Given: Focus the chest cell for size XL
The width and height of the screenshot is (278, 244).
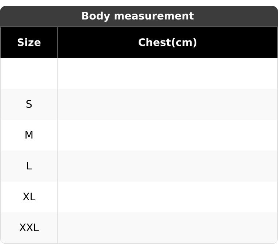Looking at the screenshot, I should click(x=167, y=197).
